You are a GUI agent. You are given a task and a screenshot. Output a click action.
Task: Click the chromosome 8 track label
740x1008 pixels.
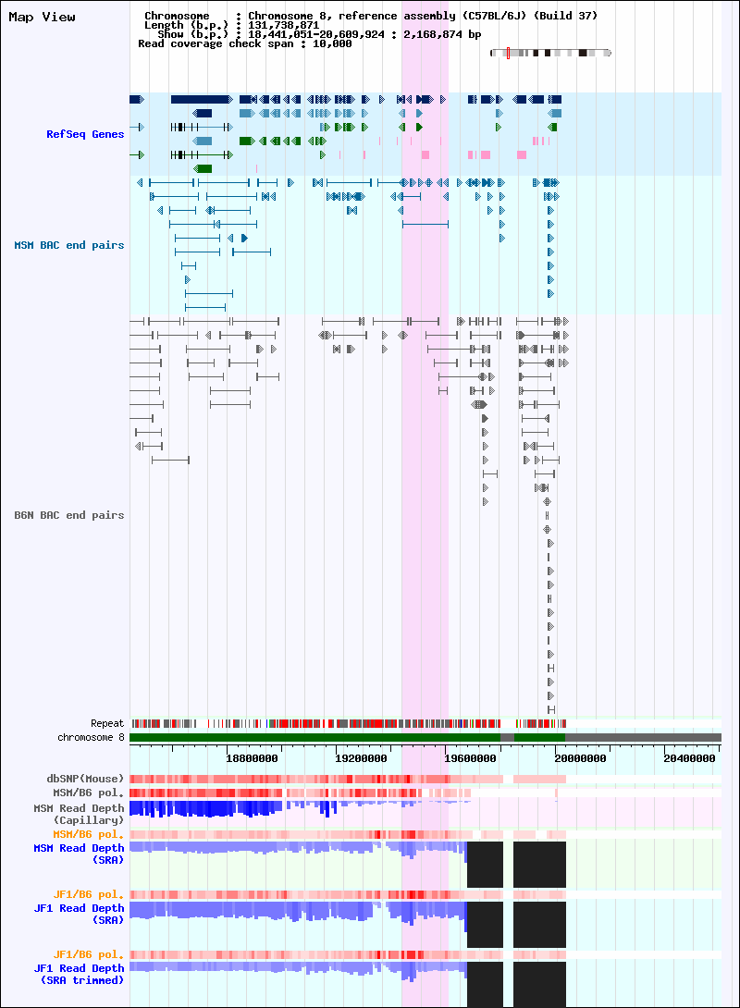tap(91, 737)
